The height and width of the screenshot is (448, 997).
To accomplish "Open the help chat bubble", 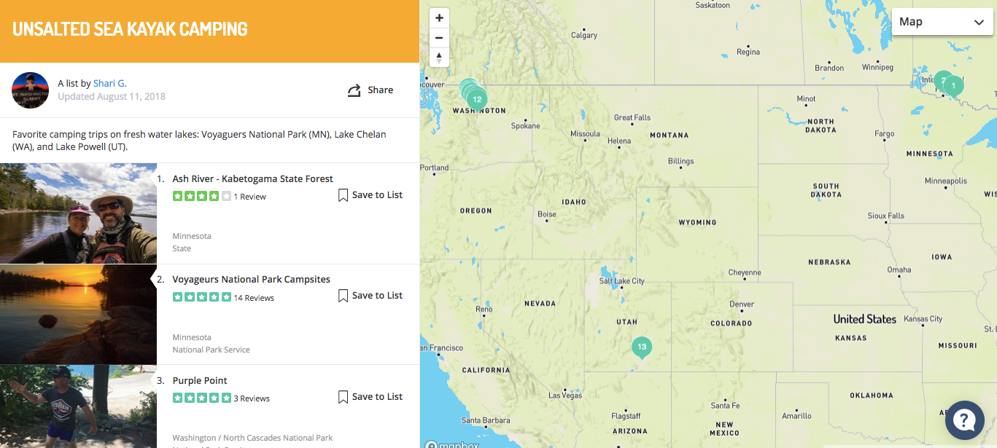I will click(x=965, y=420).
